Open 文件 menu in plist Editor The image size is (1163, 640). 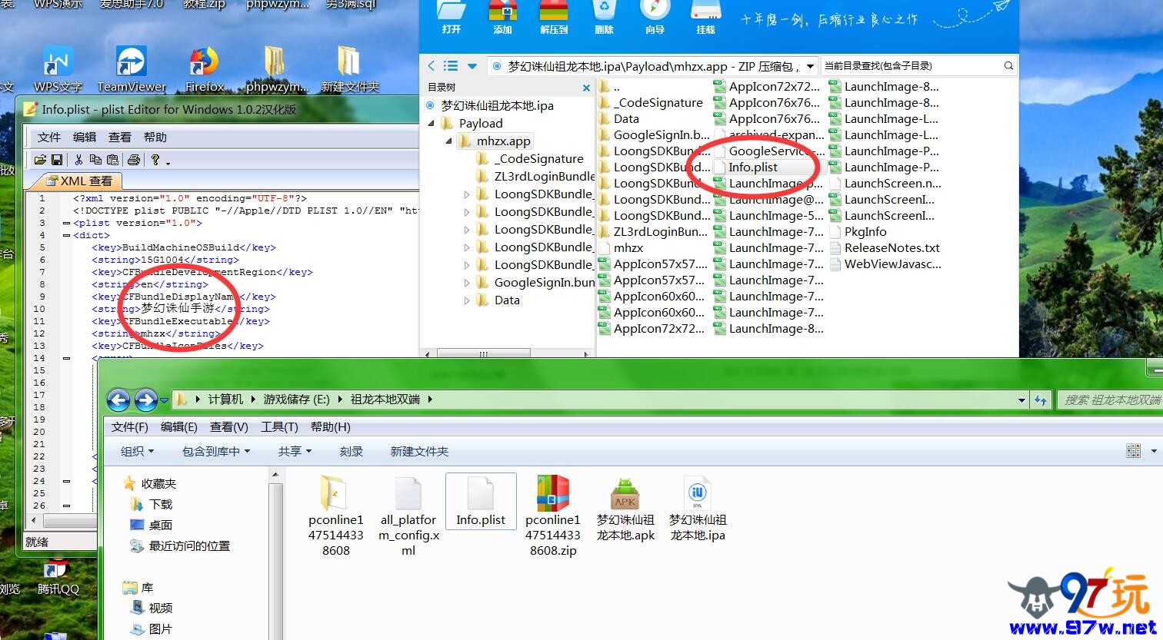(x=49, y=137)
